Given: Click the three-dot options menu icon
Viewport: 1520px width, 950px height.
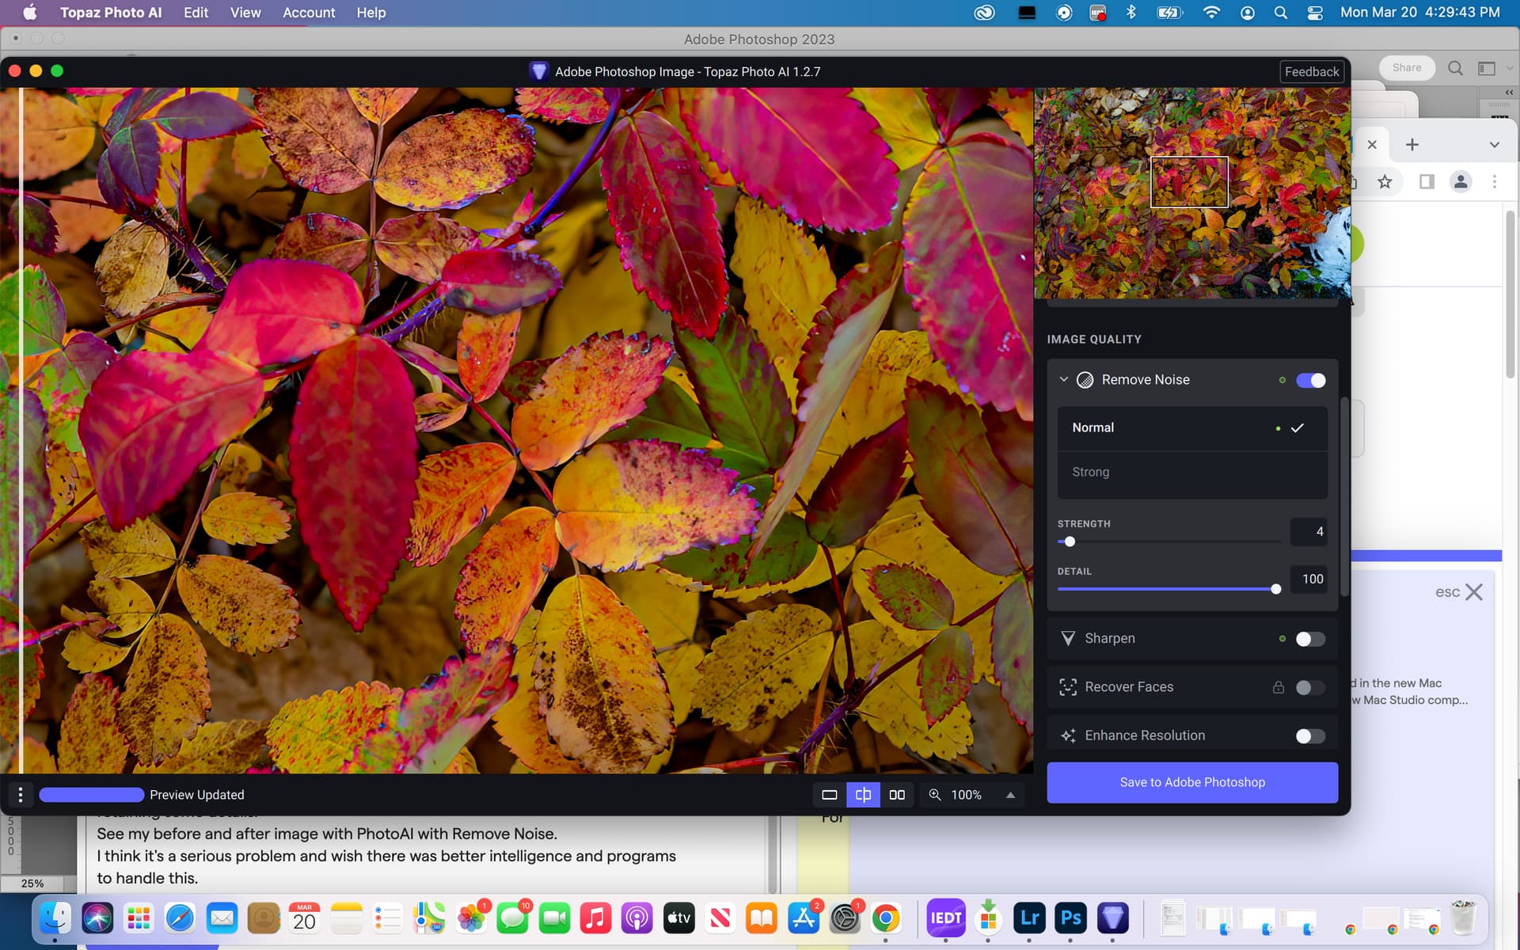Looking at the screenshot, I should (21, 795).
